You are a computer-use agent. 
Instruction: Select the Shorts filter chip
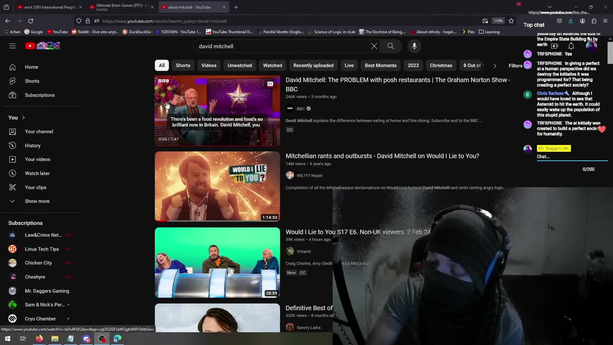(x=183, y=65)
